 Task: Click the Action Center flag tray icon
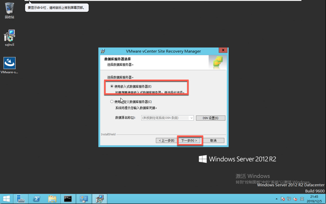(x=283, y=199)
